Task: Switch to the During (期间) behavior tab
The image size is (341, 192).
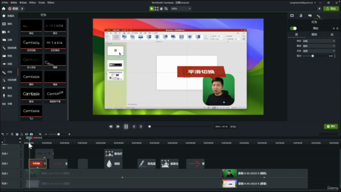Action: [x=314, y=35]
